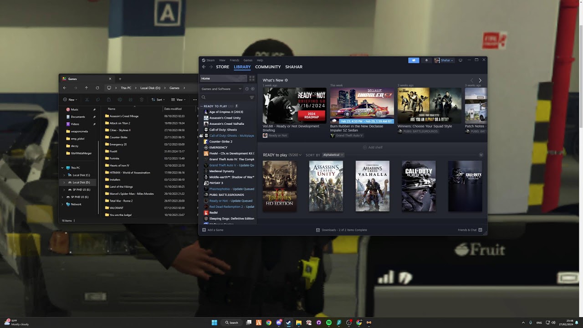Viewport: 583px width, 328px height.
Task: Open What's New settings gear
Action: (x=286, y=80)
